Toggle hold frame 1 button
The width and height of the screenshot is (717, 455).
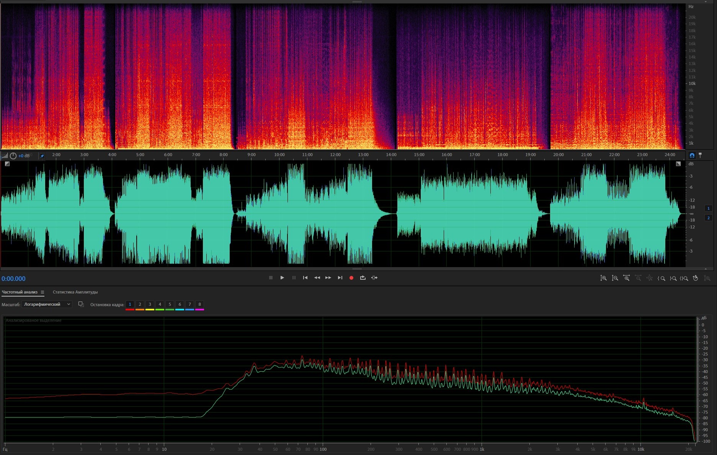pyautogui.click(x=130, y=305)
